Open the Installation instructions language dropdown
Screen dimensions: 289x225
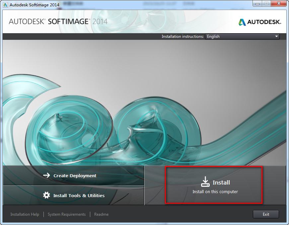click(242, 37)
